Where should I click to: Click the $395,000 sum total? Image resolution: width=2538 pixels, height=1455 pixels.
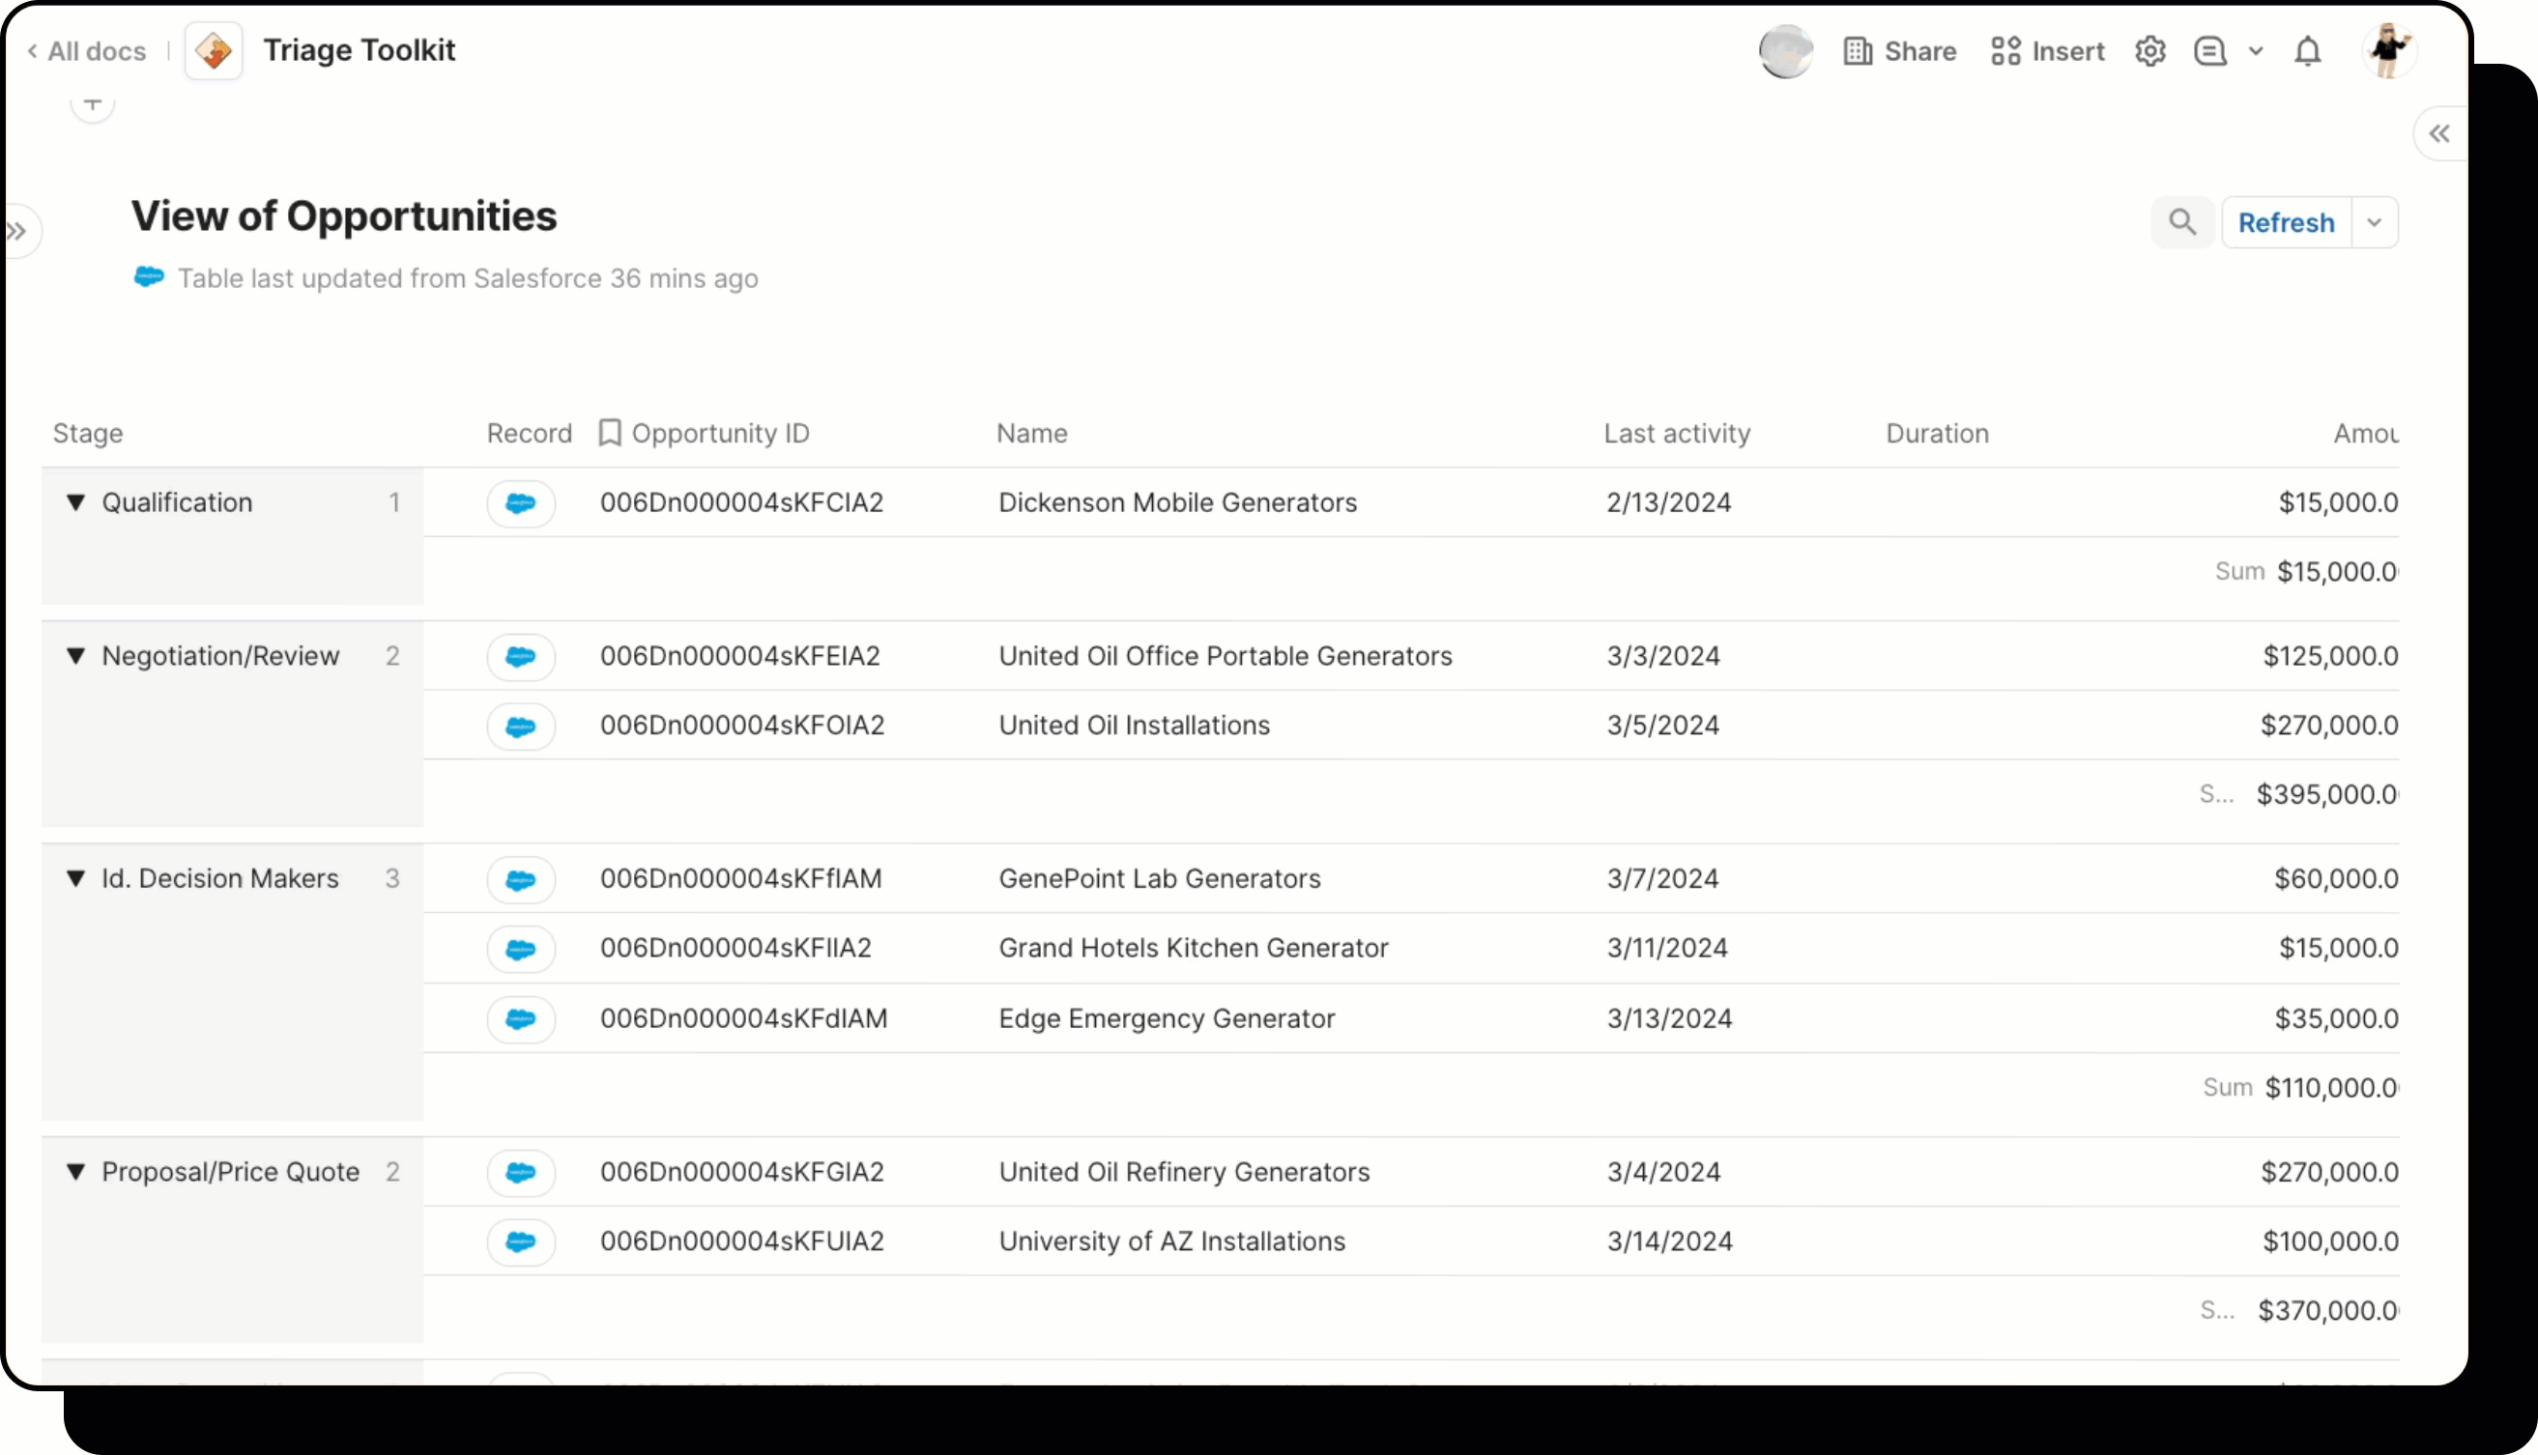[2327, 794]
